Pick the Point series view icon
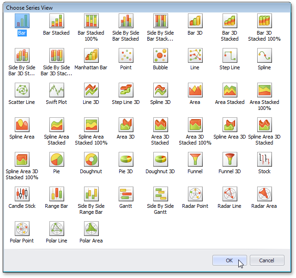This screenshot has width=296, height=278. point(126,55)
